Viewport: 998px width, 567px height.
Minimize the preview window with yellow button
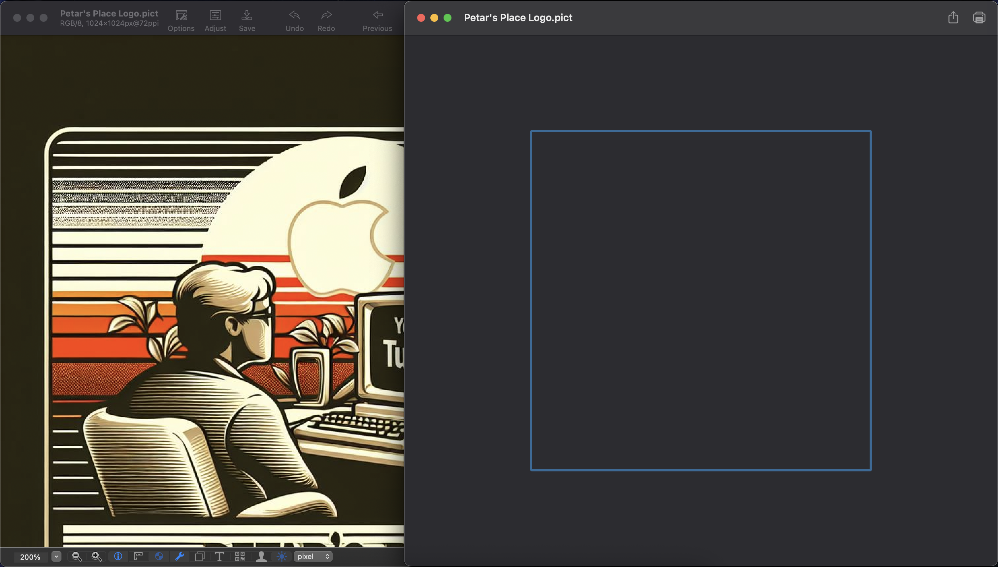tap(434, 18)
